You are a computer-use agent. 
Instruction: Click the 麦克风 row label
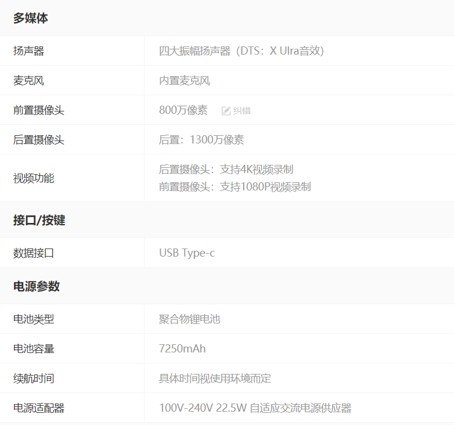pyautogui.click(x=28, y=81)
